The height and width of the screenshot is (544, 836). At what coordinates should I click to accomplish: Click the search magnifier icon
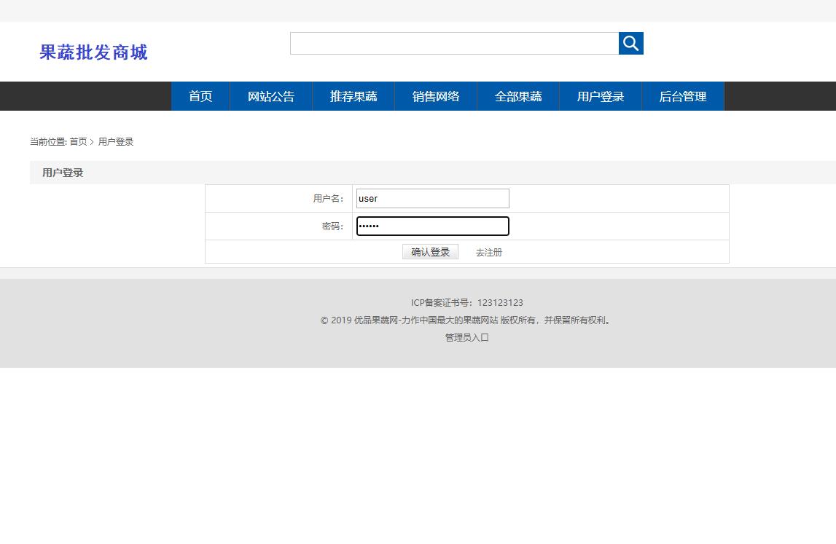[x=630, y=43]
